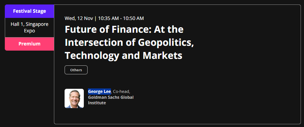Click the Wed, 12 Nov date

79,18
